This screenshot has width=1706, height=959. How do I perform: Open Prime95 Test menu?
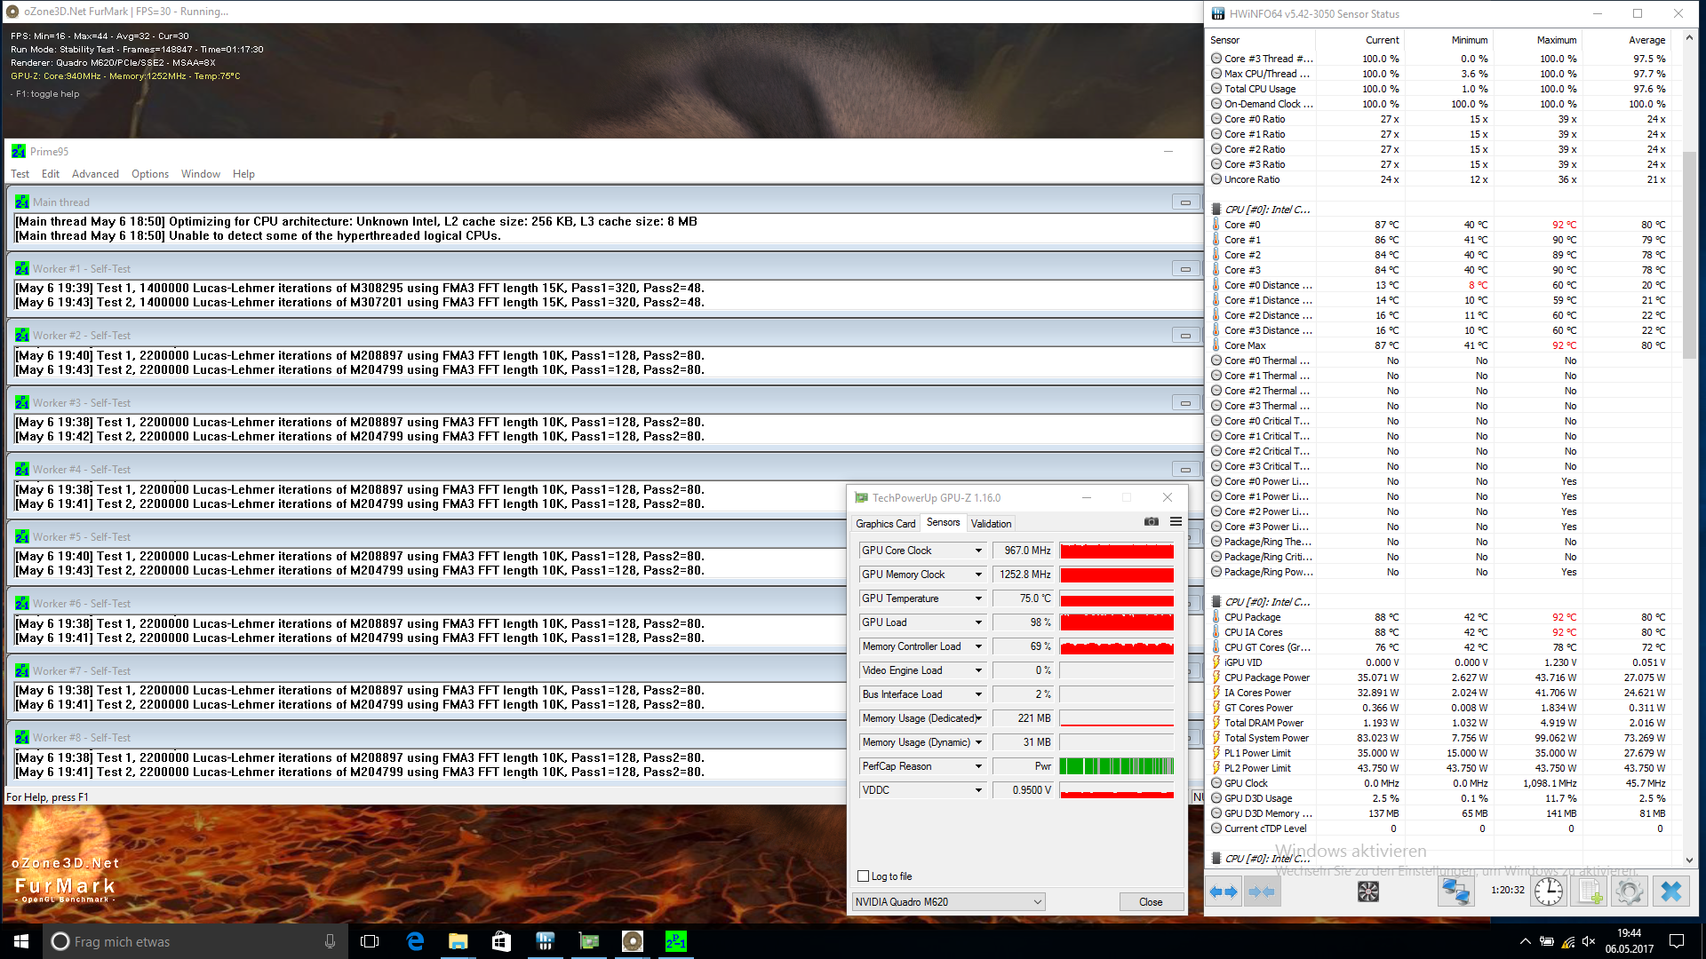click(20, 174)
